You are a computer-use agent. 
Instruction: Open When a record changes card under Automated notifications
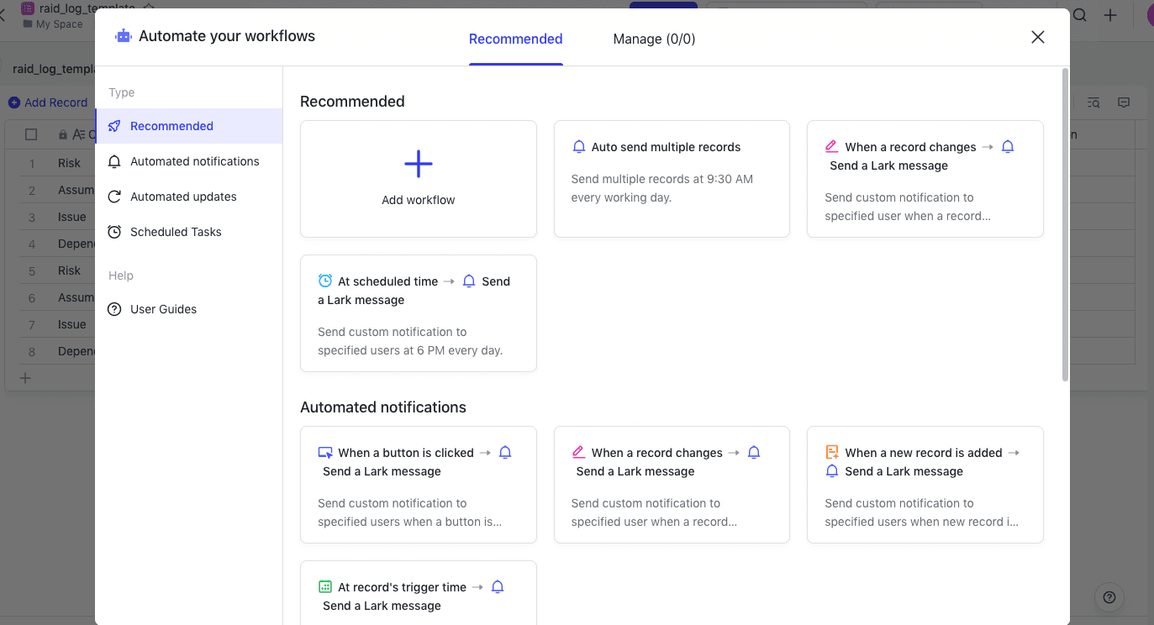[672, 485]
